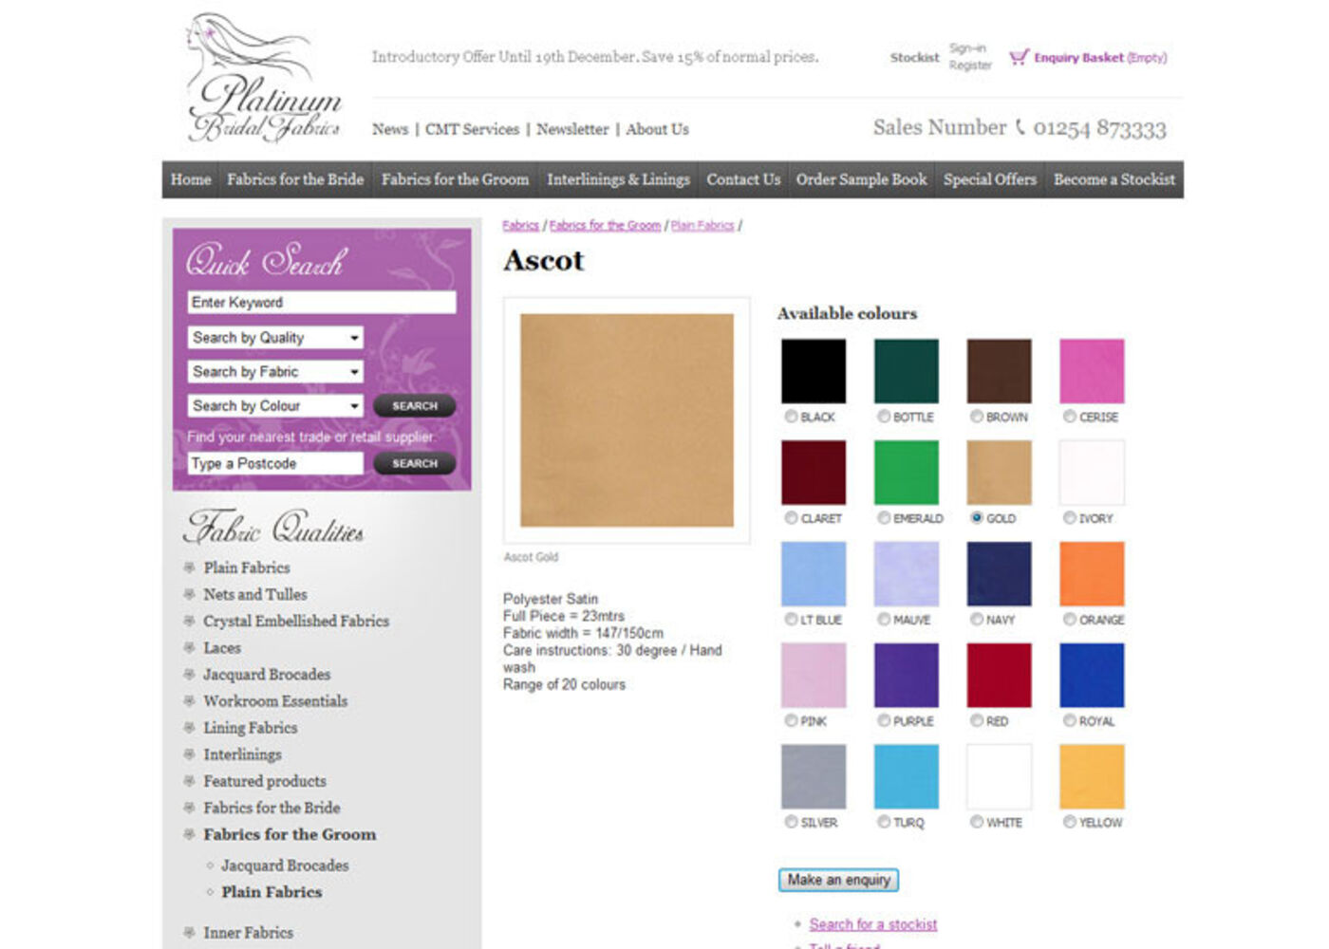1329x949 pixels.
Task: Click the bullet icon beside Laces
Action: 189,648
